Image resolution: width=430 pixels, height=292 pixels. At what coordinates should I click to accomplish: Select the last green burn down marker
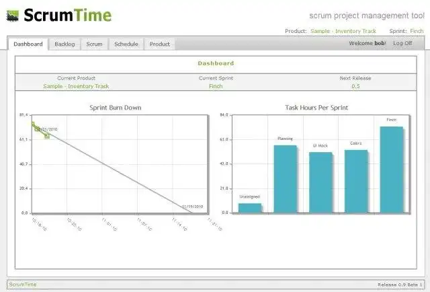coord(47,136)
